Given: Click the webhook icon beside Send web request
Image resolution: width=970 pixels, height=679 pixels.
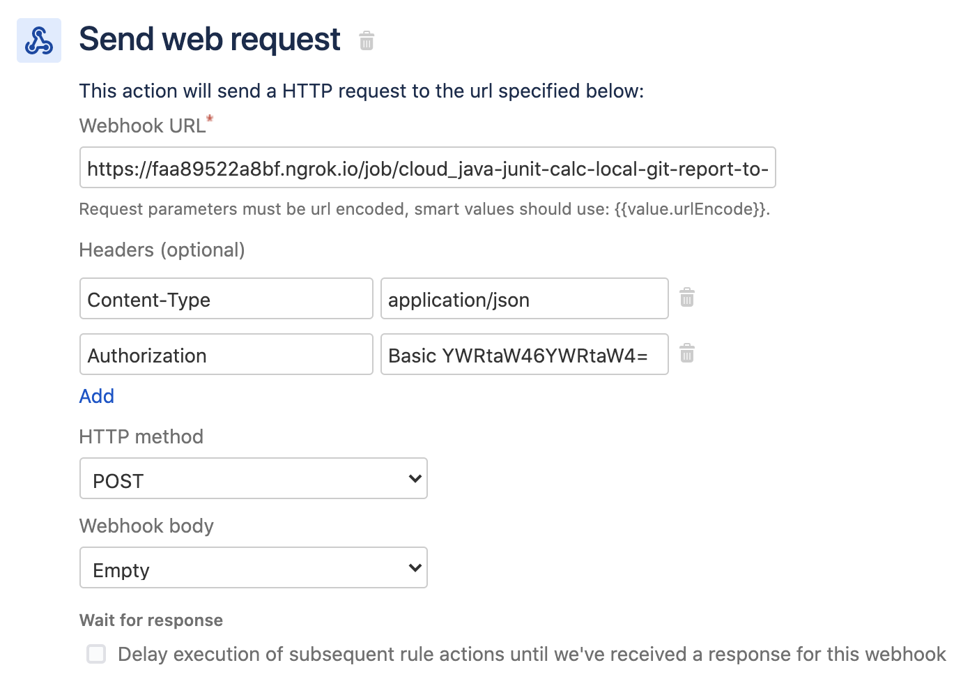Looking at the screenshot, I should tap(39, 40).
